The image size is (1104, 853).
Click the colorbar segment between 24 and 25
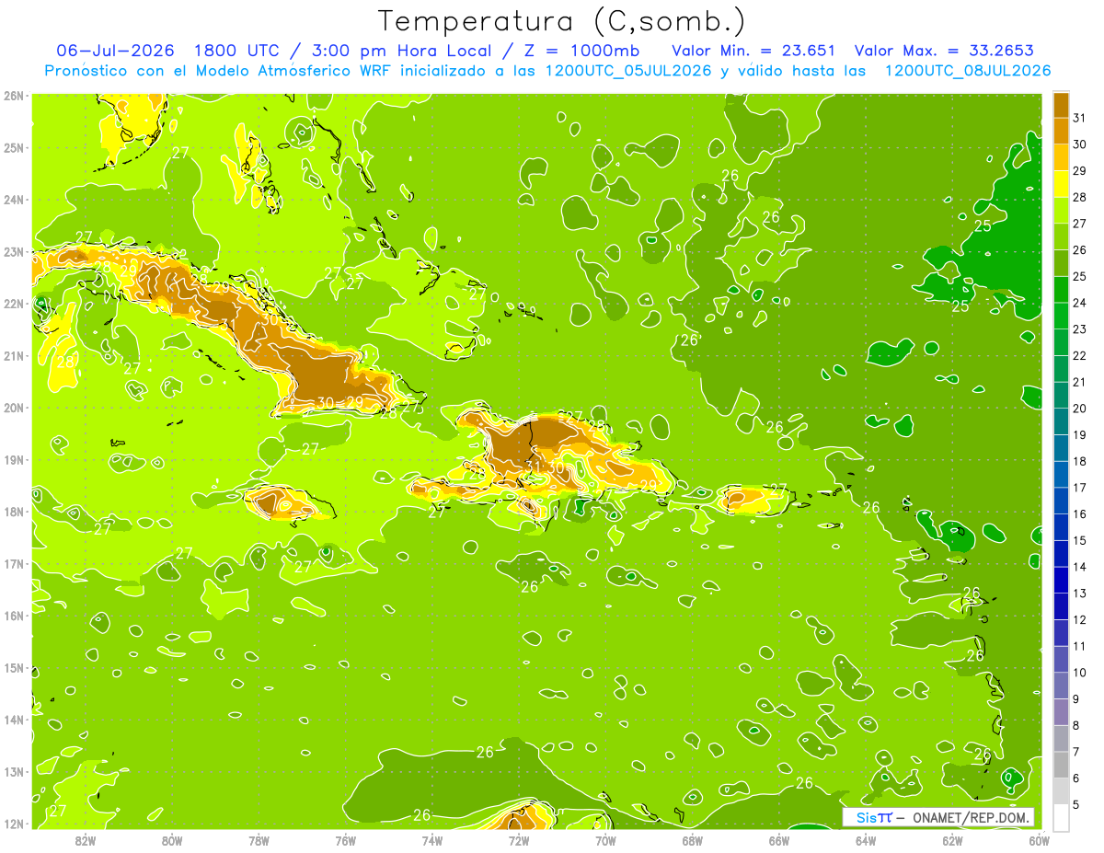click(x=1061, y=290)
